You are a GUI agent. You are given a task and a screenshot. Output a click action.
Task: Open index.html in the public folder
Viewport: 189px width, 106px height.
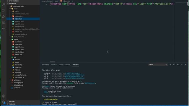tap(18, 44)
